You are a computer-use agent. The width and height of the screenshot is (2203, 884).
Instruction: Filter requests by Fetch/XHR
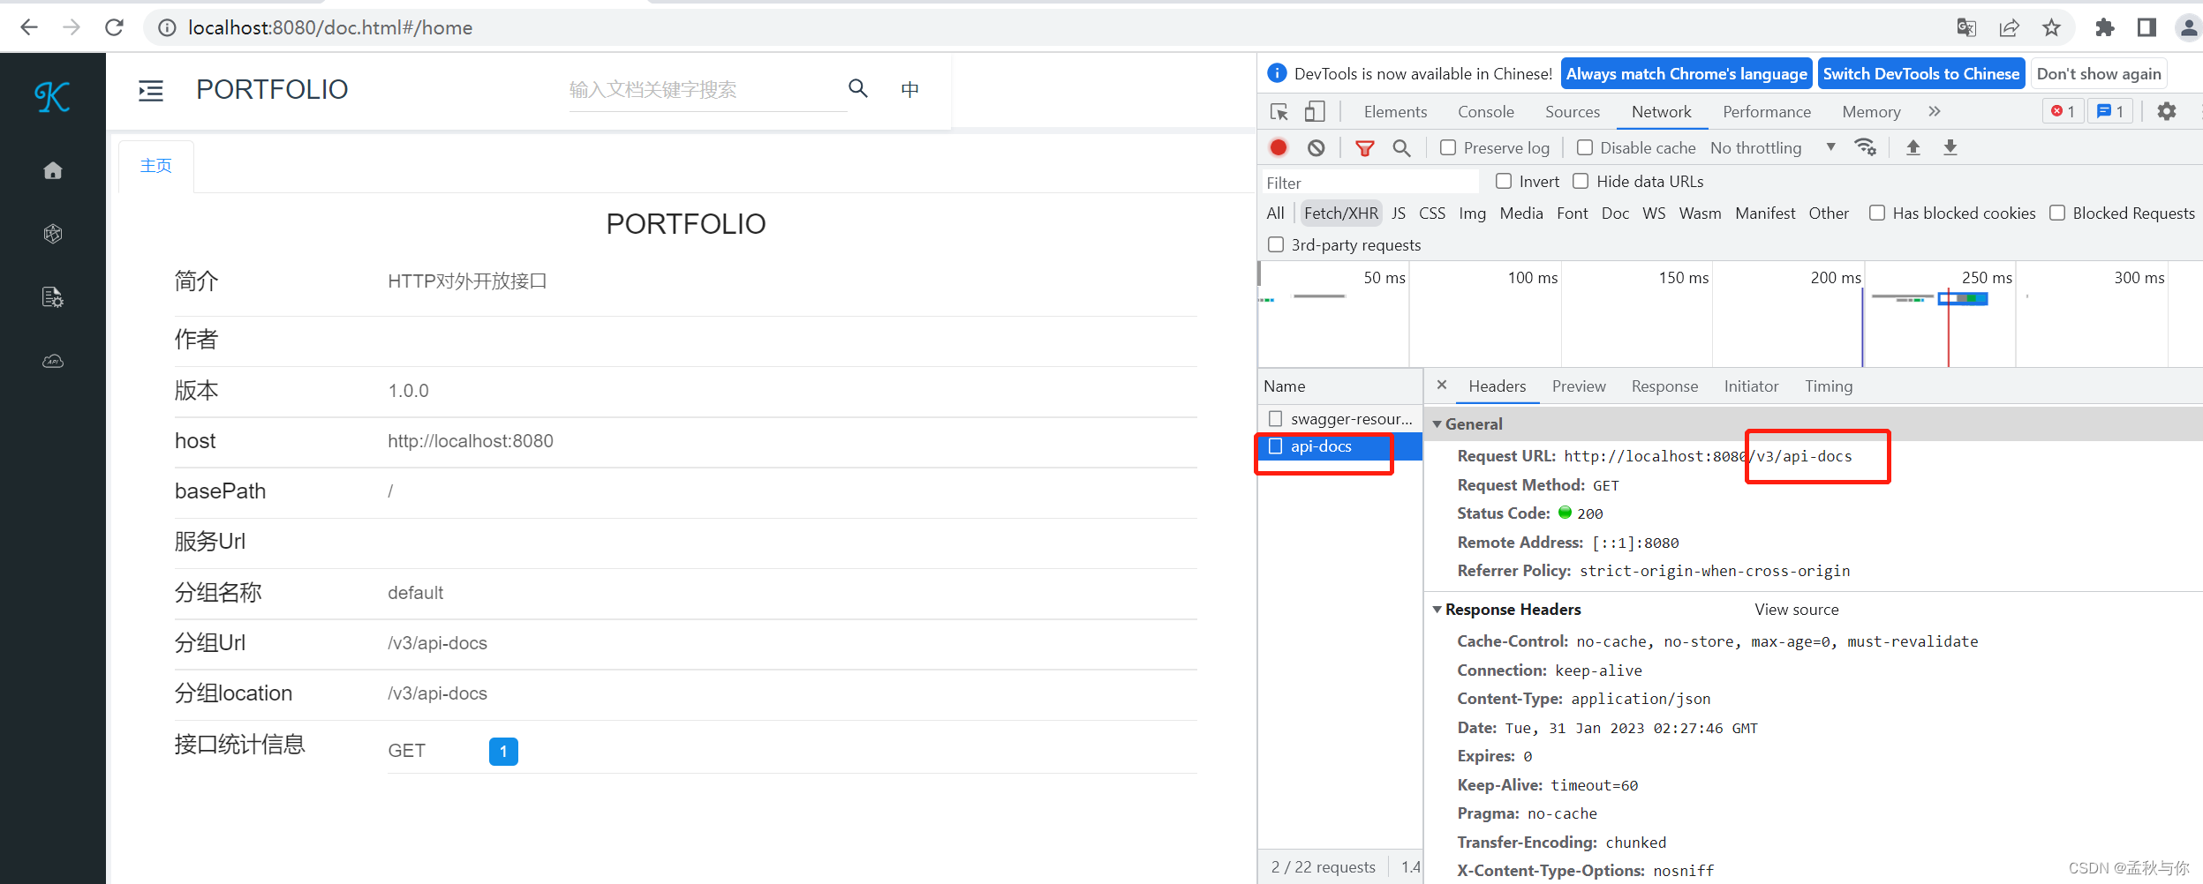pos(1340,214)
